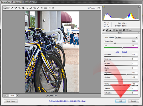This screenshot has height=106, width=143.
Task: Click the Fill Light slider handle
Action: tap(105, 65)
